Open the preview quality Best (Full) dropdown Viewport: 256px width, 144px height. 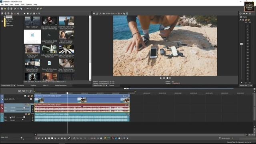point(112,14)
